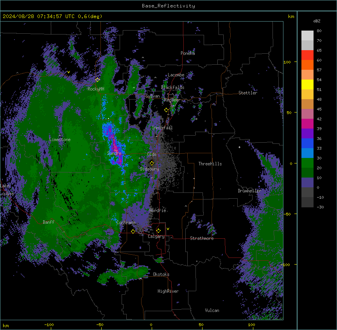Click the 100 tick on right vertical axis
The width and height of the screenshot is (337, 330).
(287, 62)
